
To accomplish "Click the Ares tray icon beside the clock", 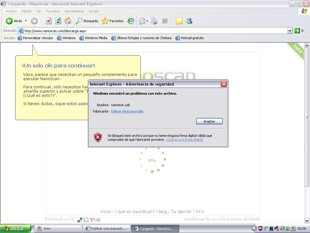I will 293,229.
